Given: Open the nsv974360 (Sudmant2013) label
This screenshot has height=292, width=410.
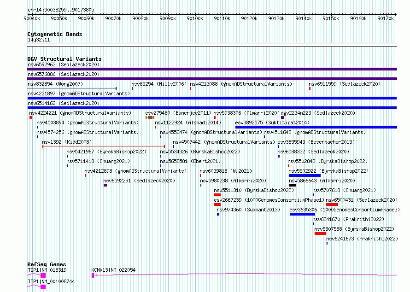Looking at the screenshot, I should (248, 210).
